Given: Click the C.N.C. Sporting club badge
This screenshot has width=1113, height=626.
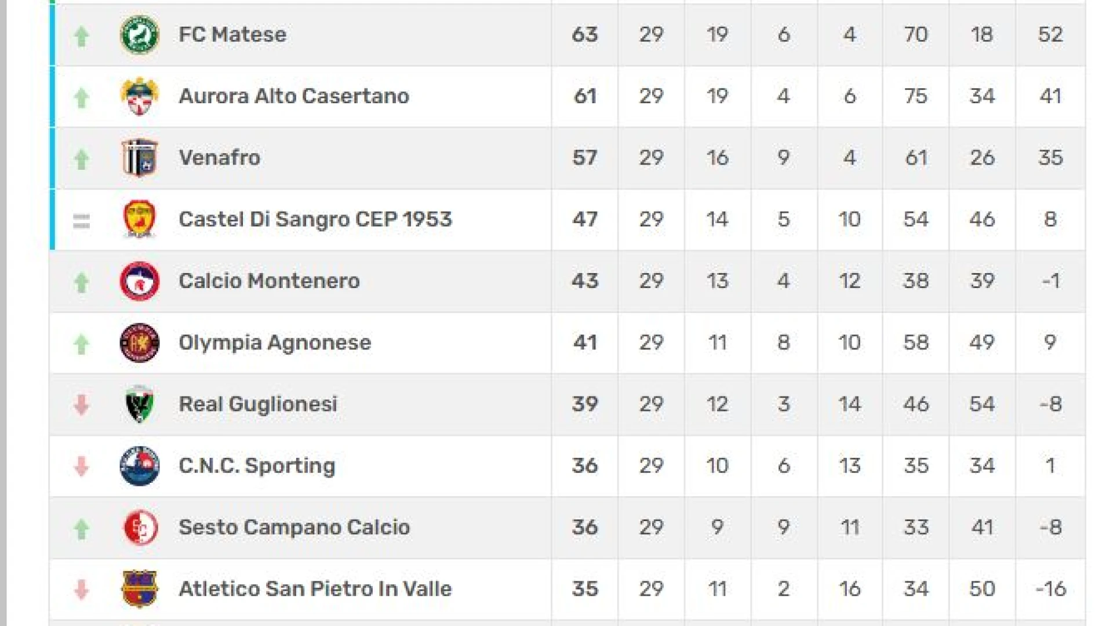Looking at the screenshot, I should (139, 465).
